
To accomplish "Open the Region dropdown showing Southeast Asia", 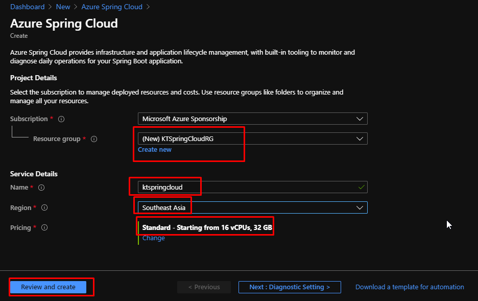I will [252, 207].
